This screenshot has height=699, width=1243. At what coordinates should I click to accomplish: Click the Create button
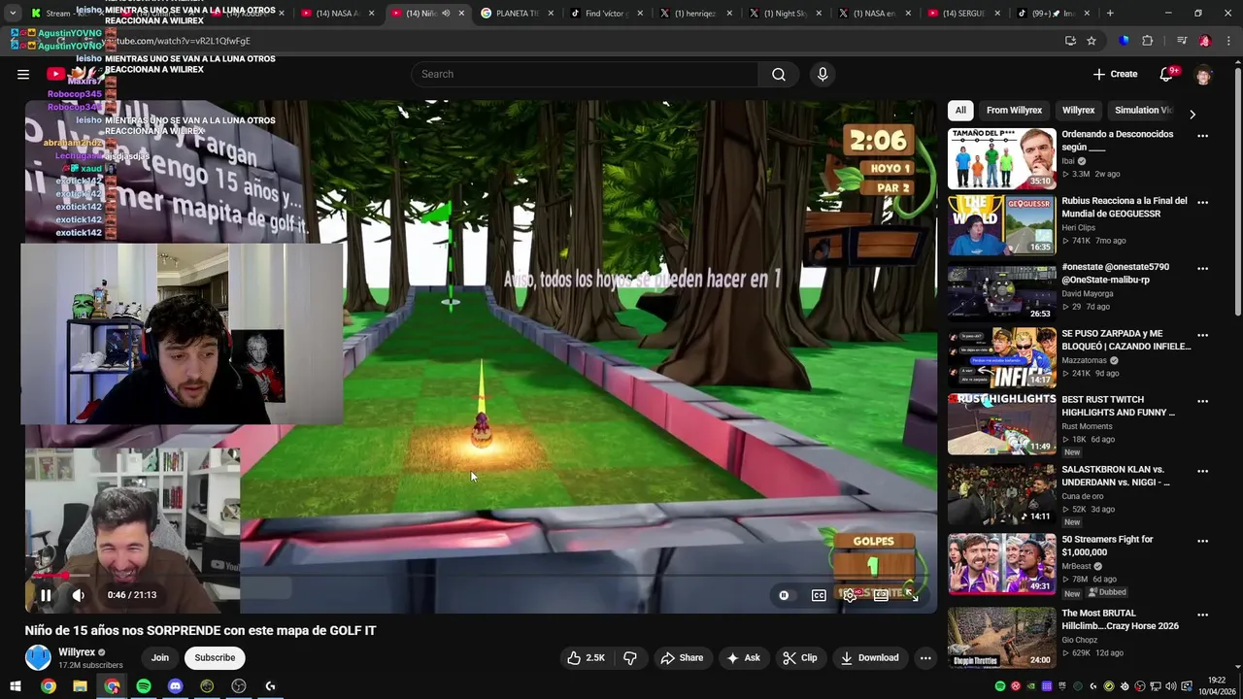point(1115,74)
